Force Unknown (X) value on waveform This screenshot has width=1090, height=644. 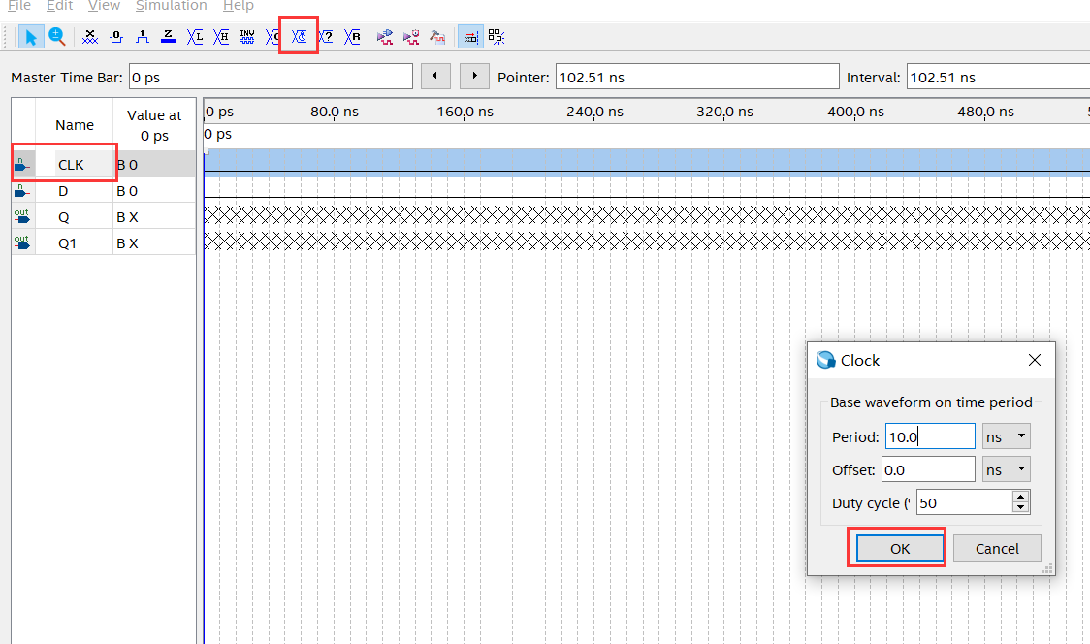pos(89,37)
